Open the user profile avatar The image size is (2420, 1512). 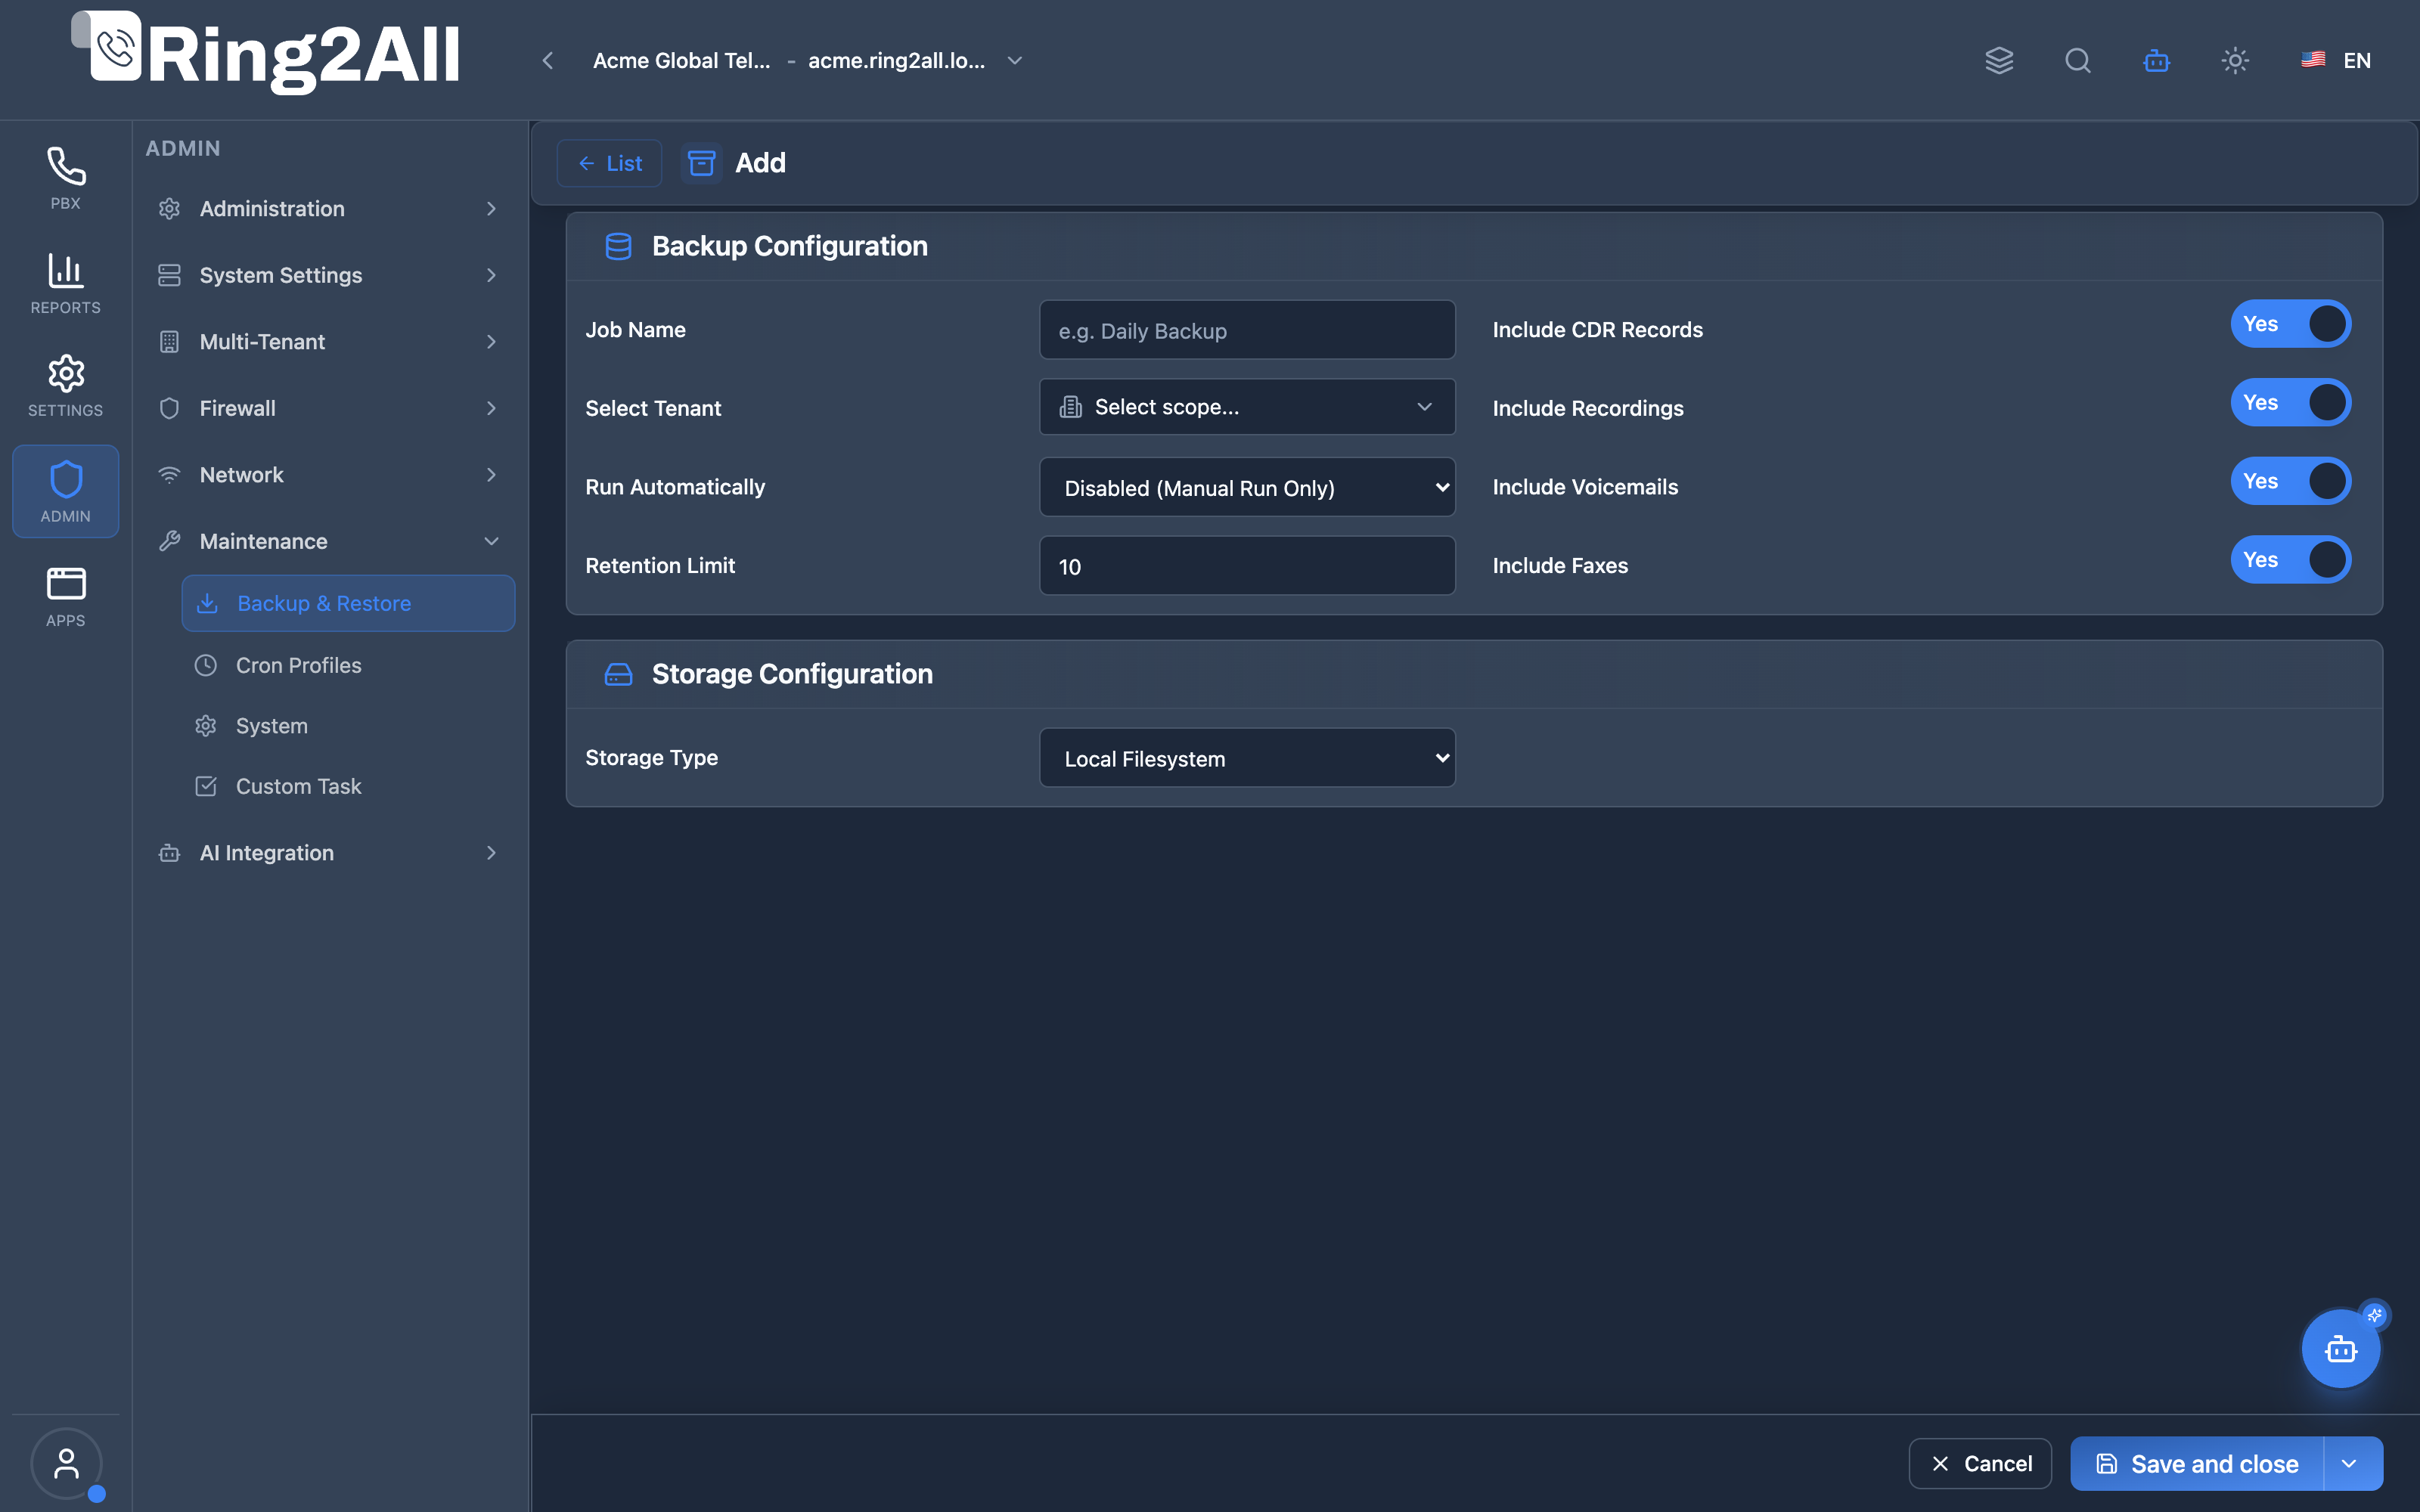pyautogui.click(x=66, y=1463)
